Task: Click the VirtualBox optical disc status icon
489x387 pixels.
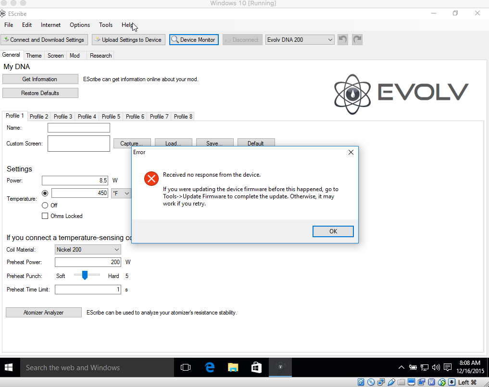Action: coord(371,382)
